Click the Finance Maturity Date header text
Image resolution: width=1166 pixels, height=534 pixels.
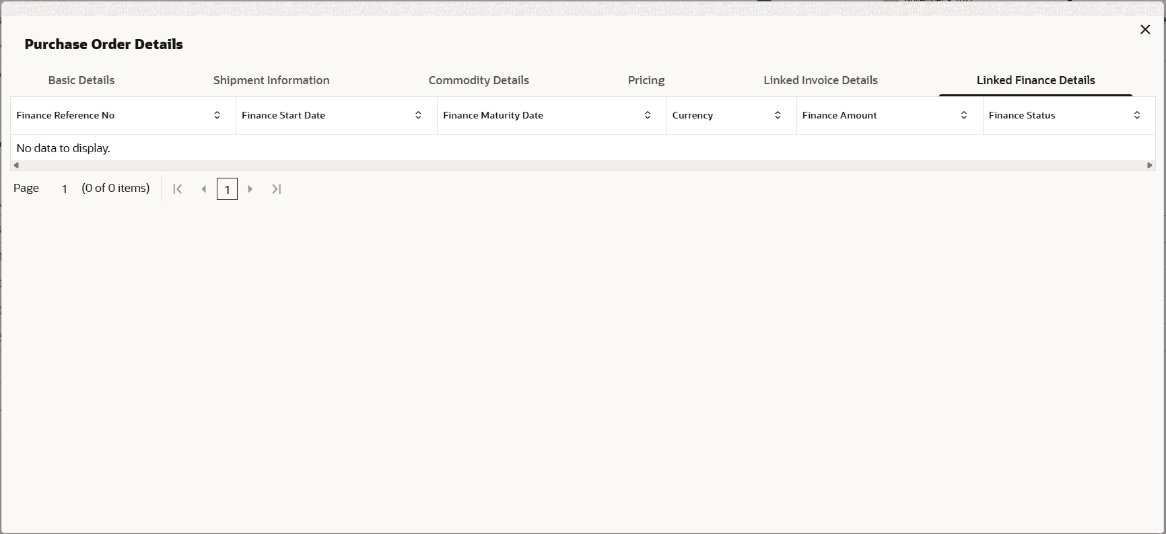click(493, 115)
